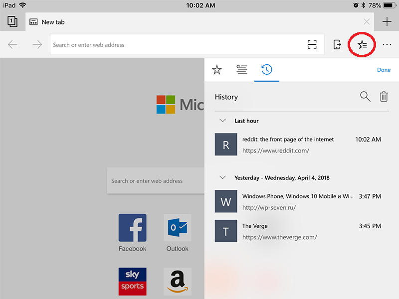Tap the Wi-Fi icon in status bar
399x299 pixels.
(22, 5)
